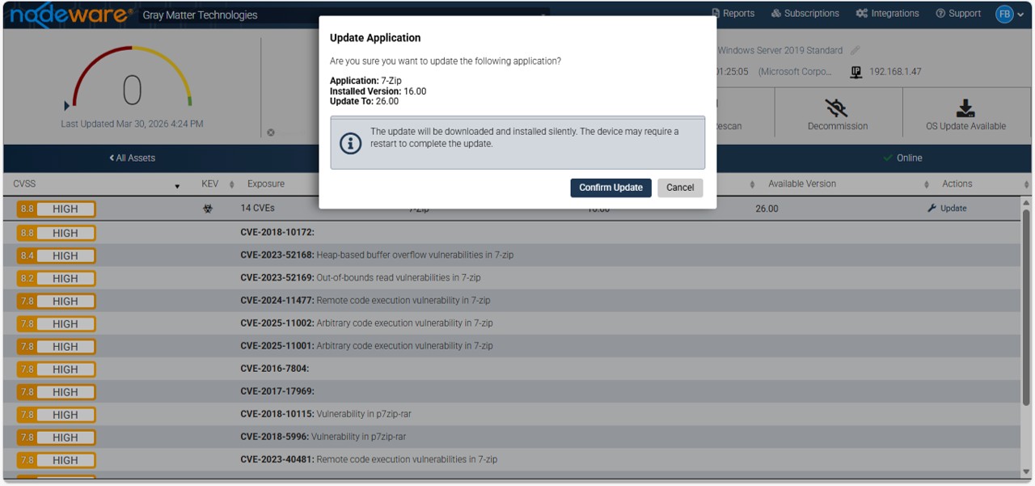Screen dimensions: 1035x486
Task: Click the small circle-x icon below the gauge panel
Action: click(271, 133)
